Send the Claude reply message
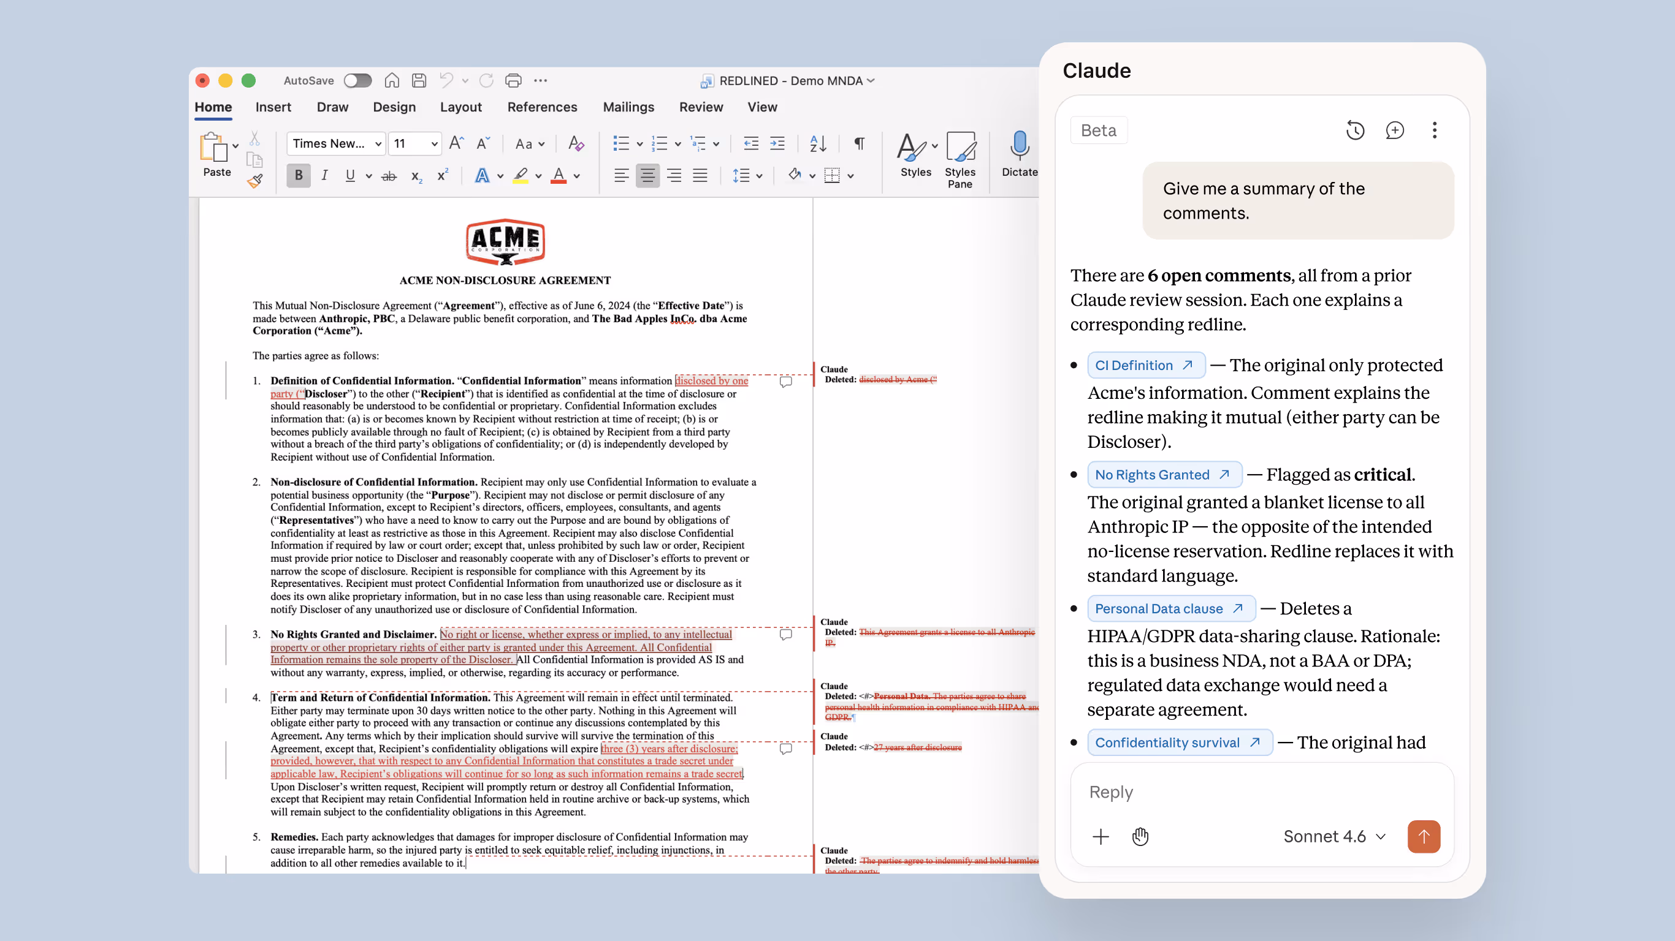Image resolution: width=1675 pixels, height=941 pixels. (1424, 836)
